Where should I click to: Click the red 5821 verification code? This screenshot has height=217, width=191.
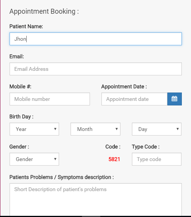click(114, 159)
